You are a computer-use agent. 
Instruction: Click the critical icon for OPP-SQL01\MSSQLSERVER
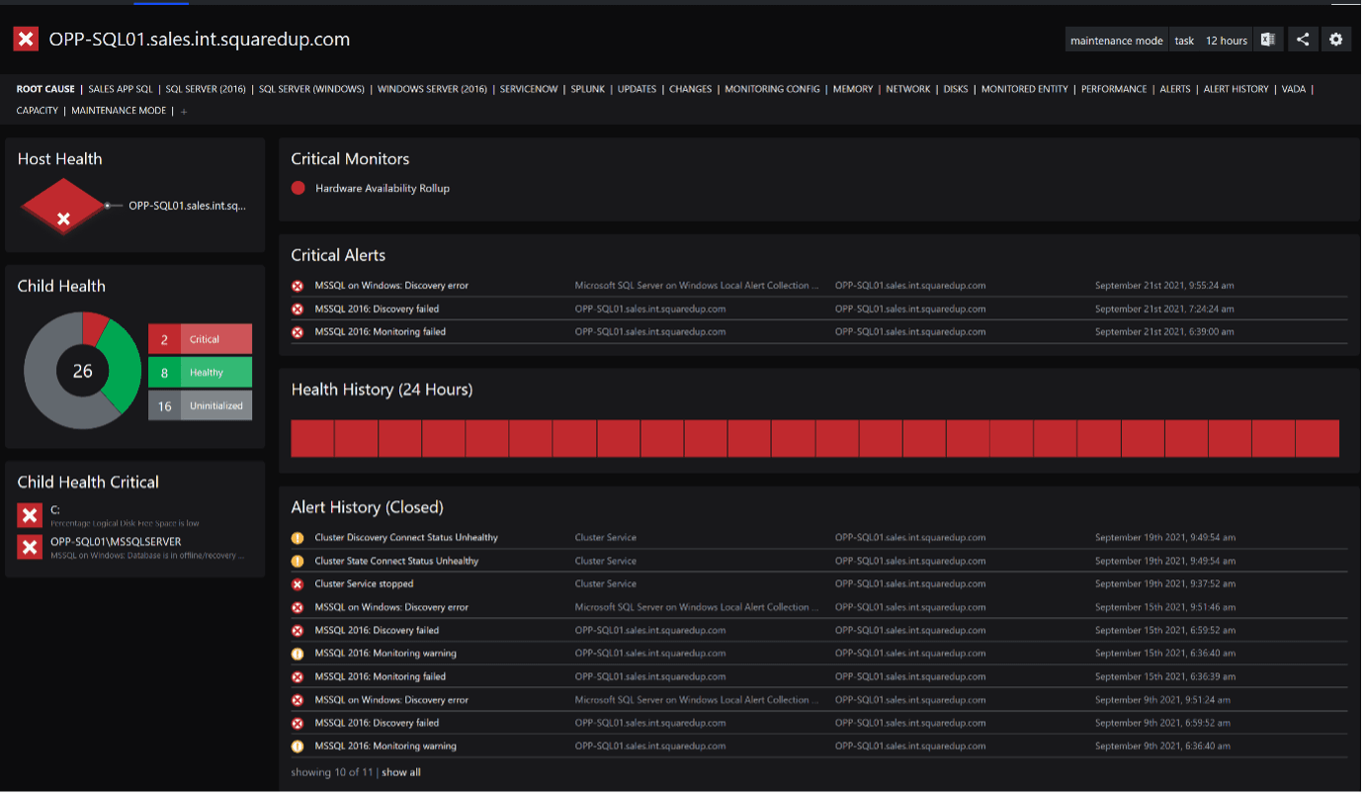point(30,547)
